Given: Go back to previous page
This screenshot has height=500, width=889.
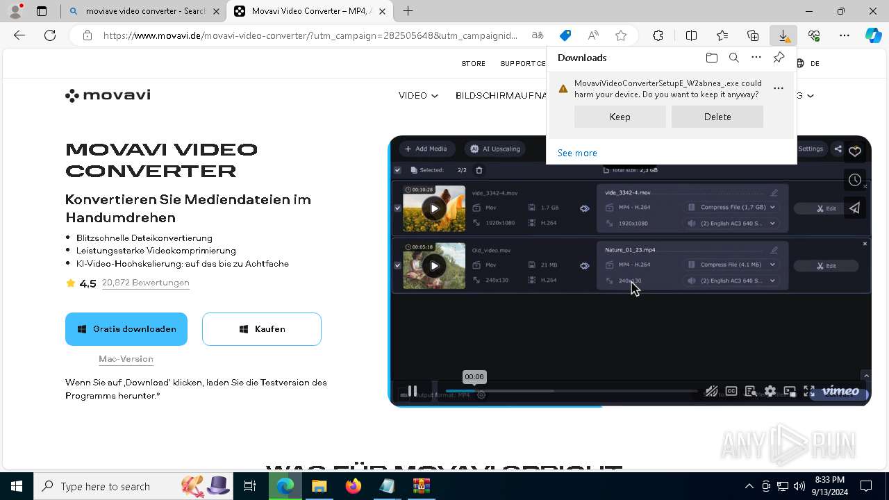Looking at the screenshot, I should point(19,35).
